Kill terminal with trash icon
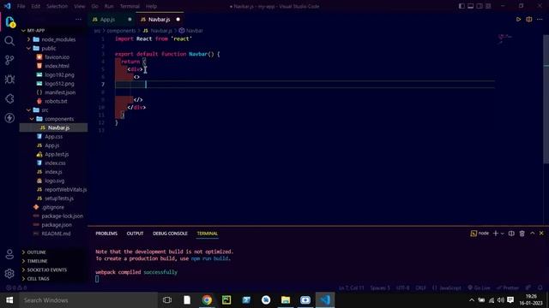The height and width of the screenshot is (308, 549). tap(522, 234)
